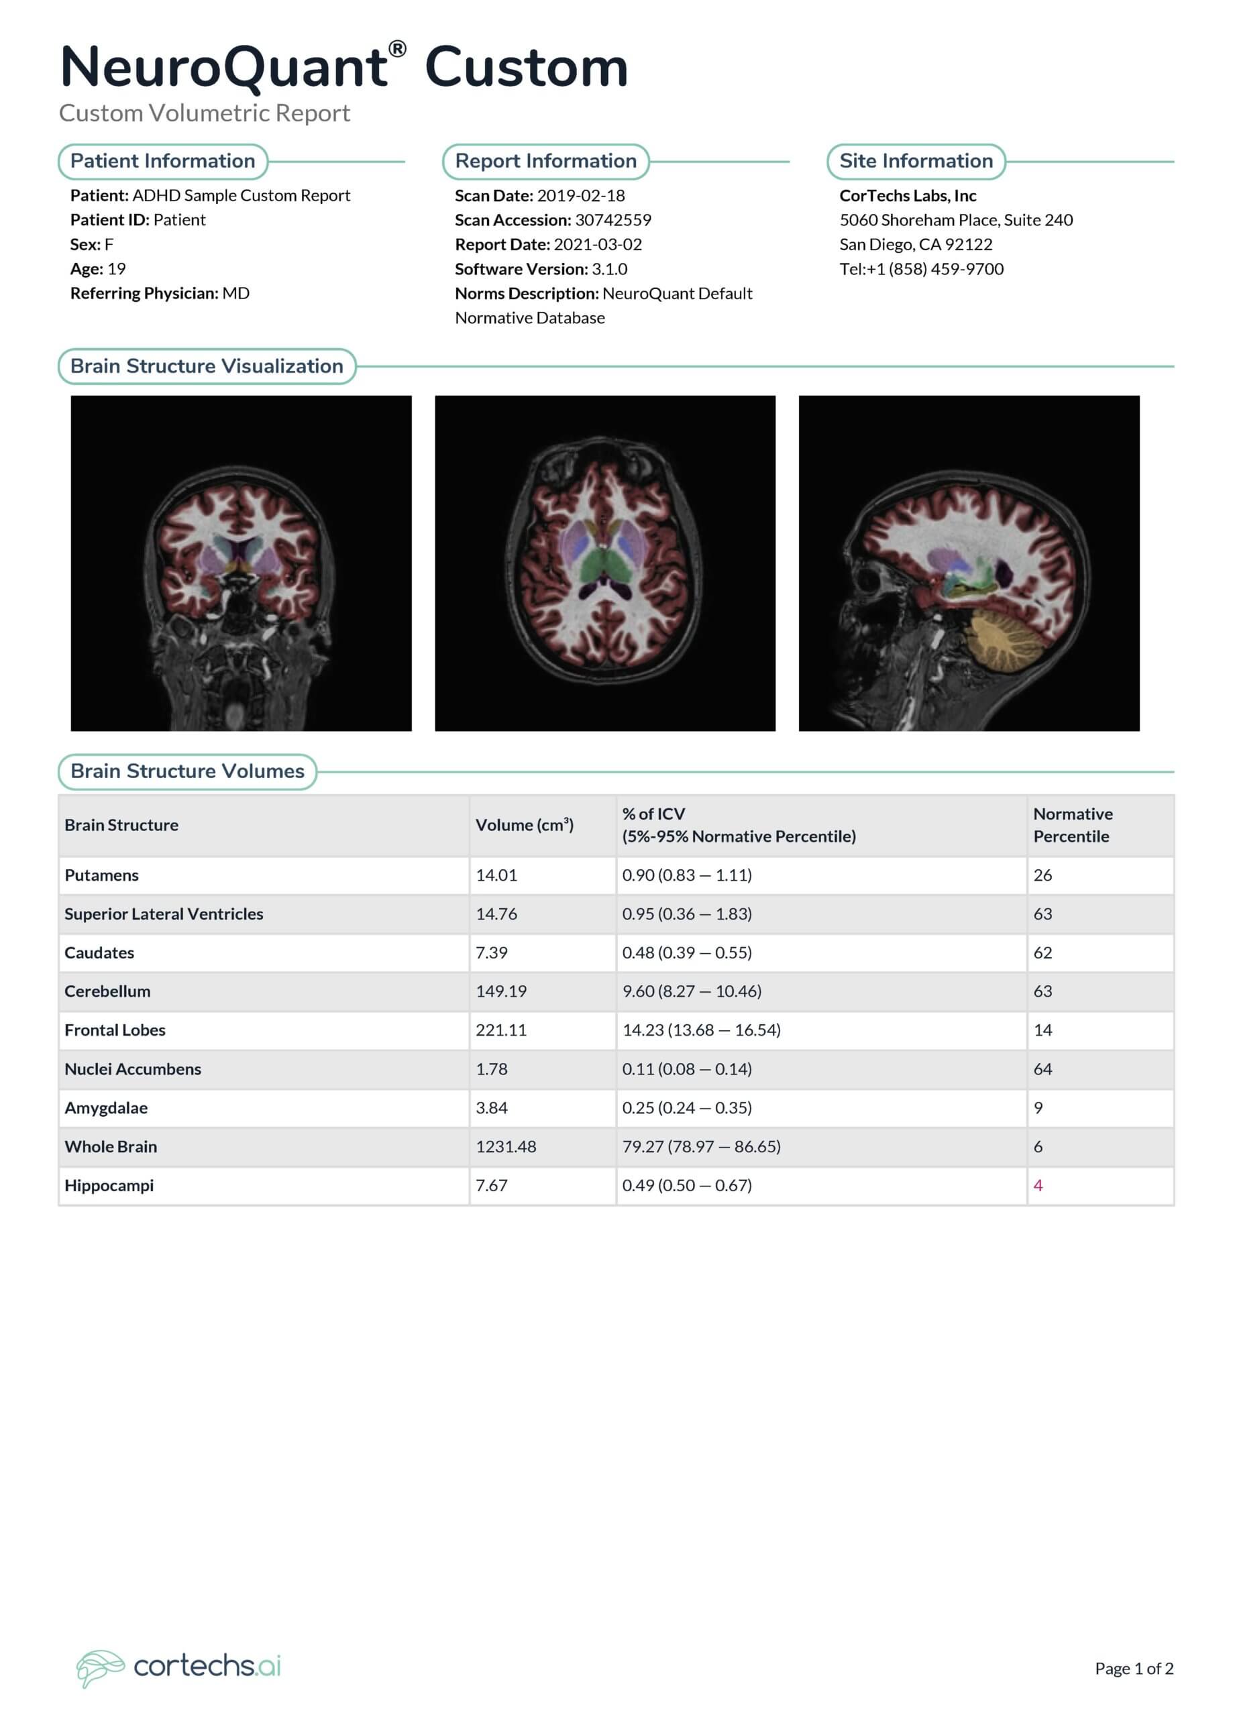Click Frontal Lobes ICV 14.23 (13.68 — 16.54)

tap(701, 1030)
